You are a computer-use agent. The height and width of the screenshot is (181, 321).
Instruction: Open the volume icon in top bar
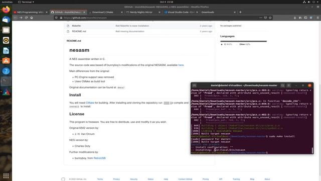309,2
